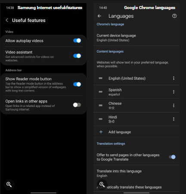This screenshot has height=194, width=186.
Task: Tap Open links in other apps label
Action: (26, 101)
